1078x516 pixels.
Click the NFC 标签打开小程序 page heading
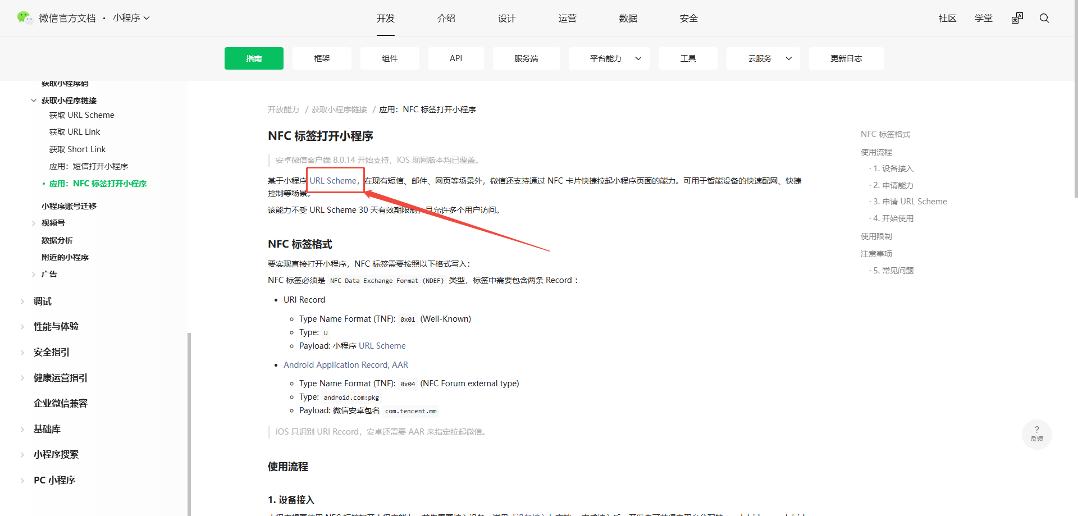point(321,136)
